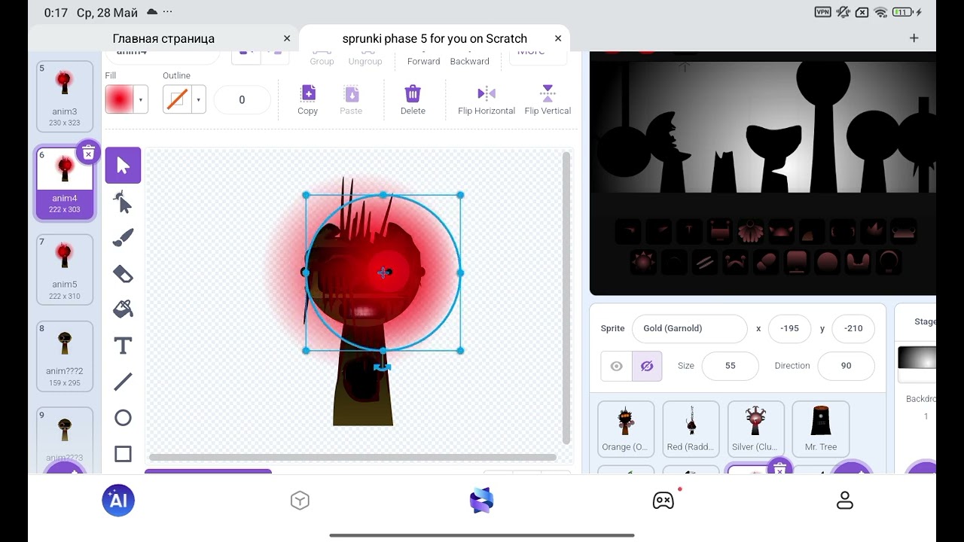
Task: Pick the Brush tool
Action: coord(123,237)
